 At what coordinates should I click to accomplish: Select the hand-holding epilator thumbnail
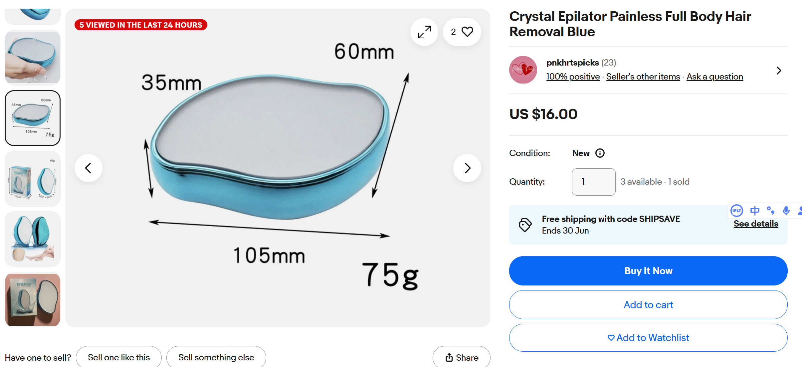coord(33,57)
